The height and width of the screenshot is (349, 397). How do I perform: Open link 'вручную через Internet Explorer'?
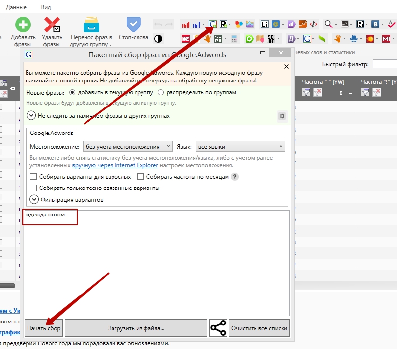point(115,165)
